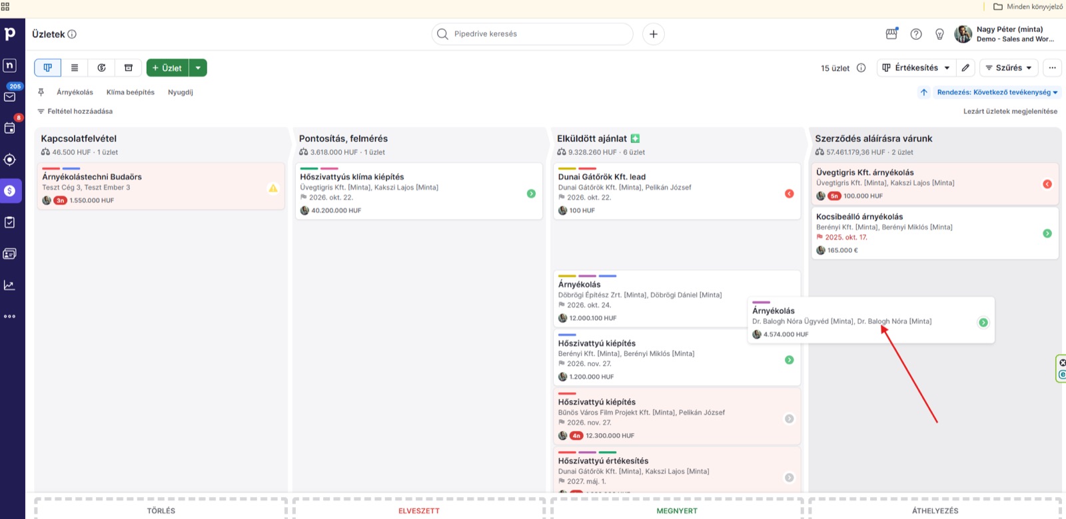Open the leads target sidebar icon
1066x519 pixels.
10,160
